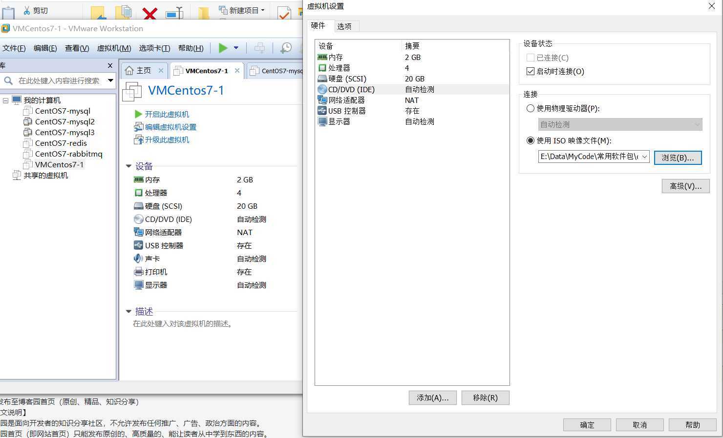
Task: Open the dropdown arrow beside the play button
Action: click(236, 48)
